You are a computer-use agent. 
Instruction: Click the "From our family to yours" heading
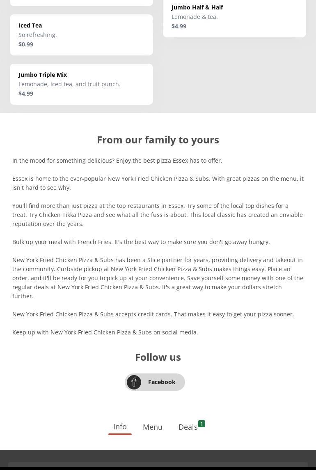(158, 140)
